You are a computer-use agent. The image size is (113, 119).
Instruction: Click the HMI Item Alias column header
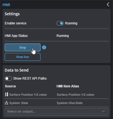68,86
